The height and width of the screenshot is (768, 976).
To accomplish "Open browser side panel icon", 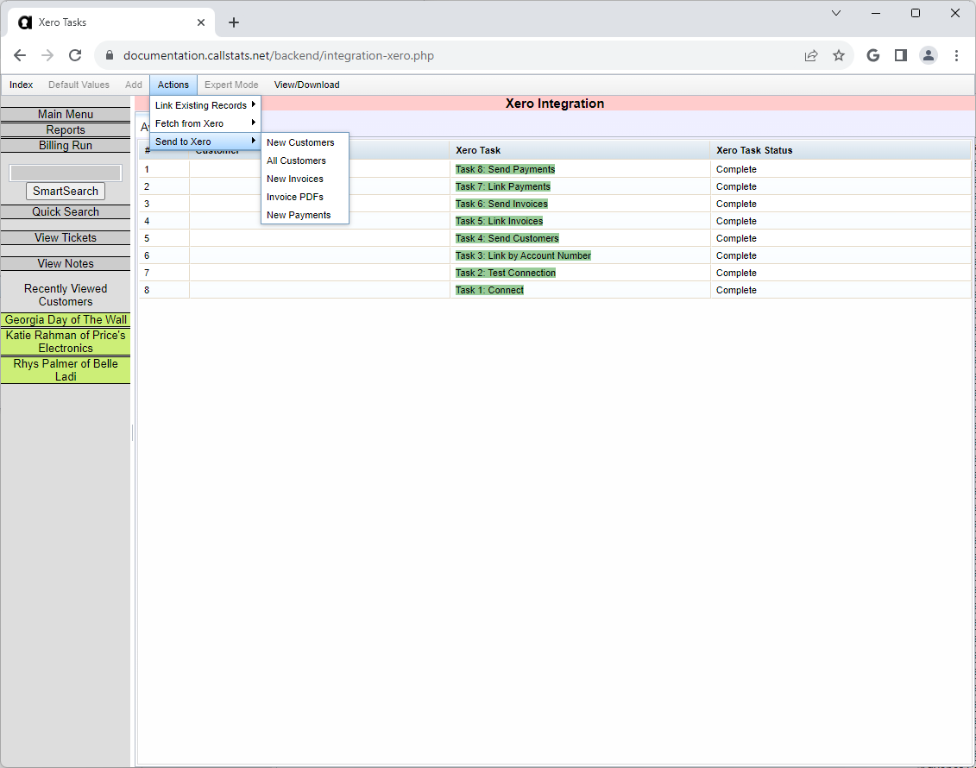I will pos(900,55).
